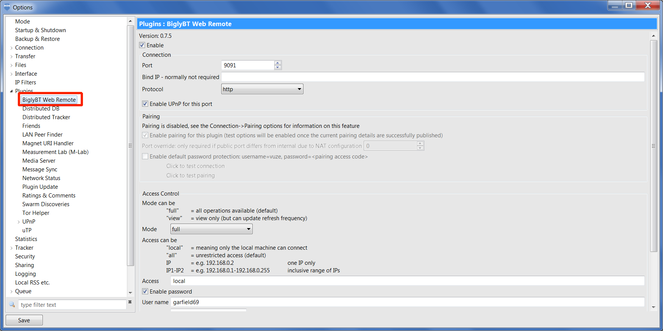Image resolution: width=663 pixels, height=331 pixels.
Task: Open Media Server plugin settings
Action: click(x=39, y=161)
